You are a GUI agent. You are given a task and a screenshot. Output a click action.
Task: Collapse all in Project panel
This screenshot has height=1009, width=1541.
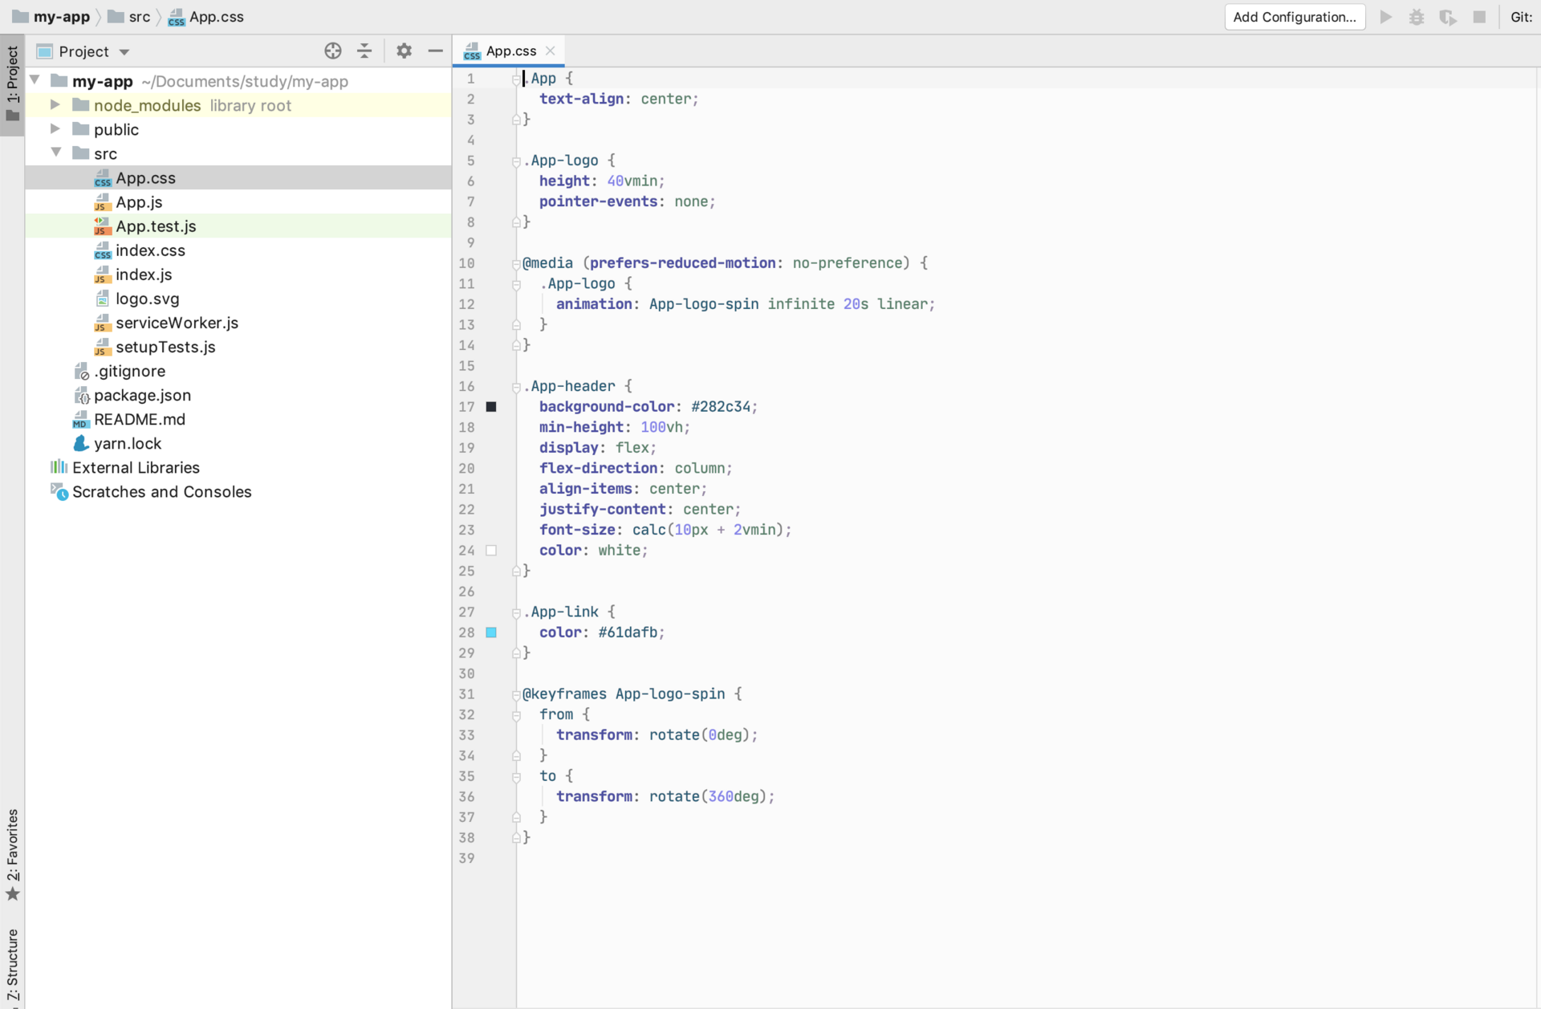(x=364, y=51)
